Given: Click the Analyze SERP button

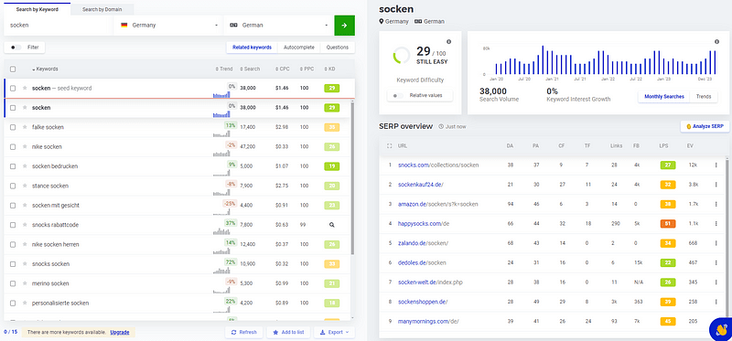Looking at the screenshot, I should coord(705,126).
